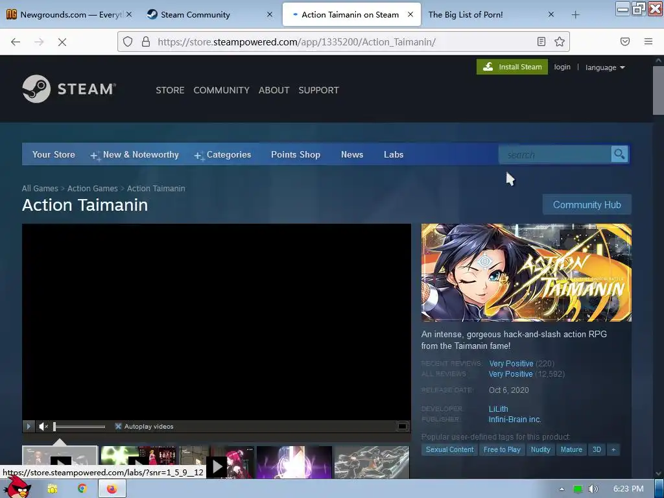The height and width of the screenshot is (498, 664).
Task: Open the Action Taimanin header image
Action: pyautogui.click(x=526, y=272)
